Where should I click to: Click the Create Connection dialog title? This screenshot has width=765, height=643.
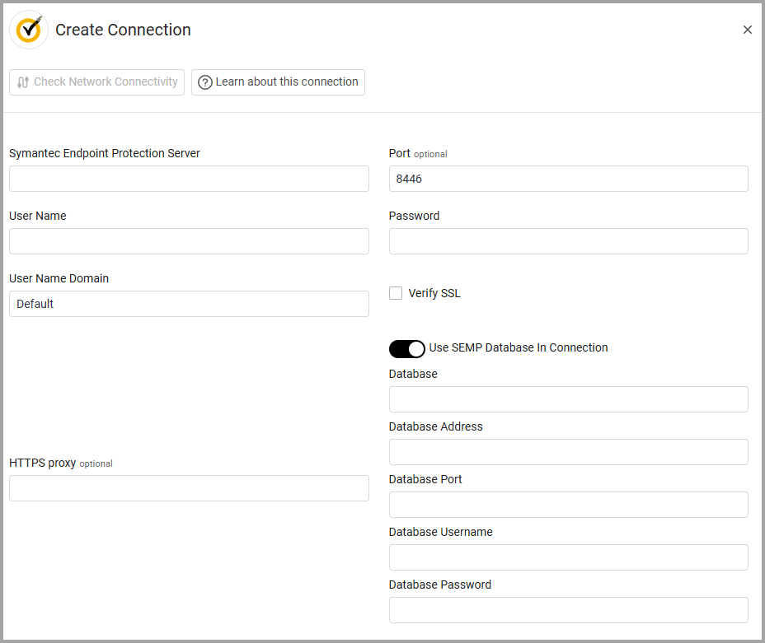(123, 30)
